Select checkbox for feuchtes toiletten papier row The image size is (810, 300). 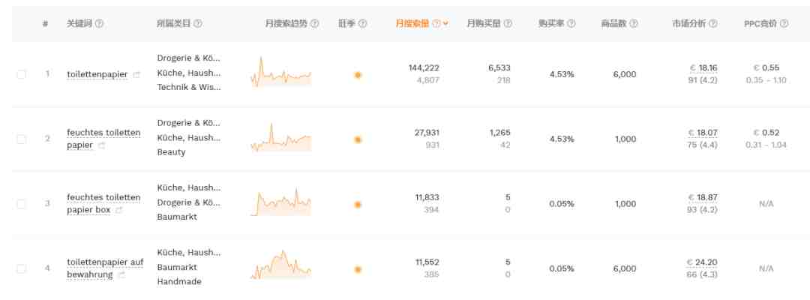click(x=21, y=139)
